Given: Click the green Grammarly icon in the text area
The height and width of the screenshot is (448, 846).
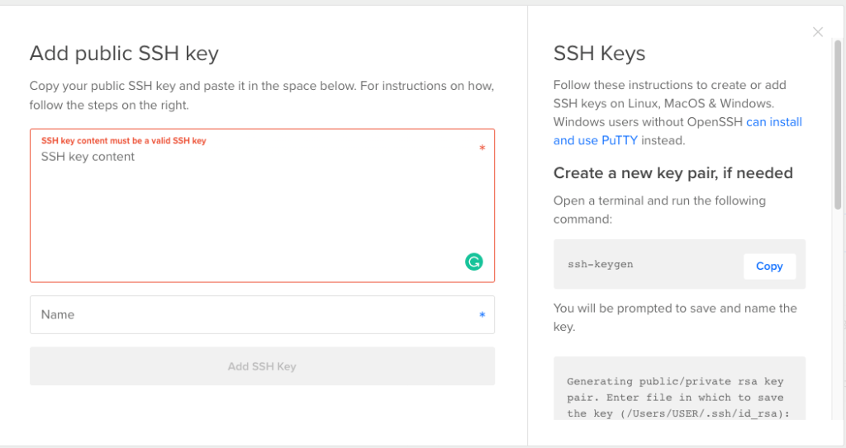Looking at the screenshot, I should pos(473,262).
